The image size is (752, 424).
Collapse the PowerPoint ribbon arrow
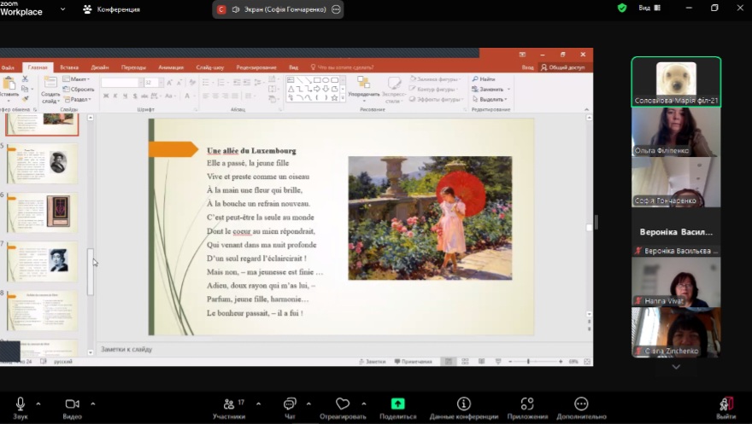[x=586, y=109]
